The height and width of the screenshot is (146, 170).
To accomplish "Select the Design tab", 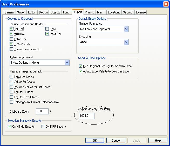I will pyautogui.click(x=43, y=12).
